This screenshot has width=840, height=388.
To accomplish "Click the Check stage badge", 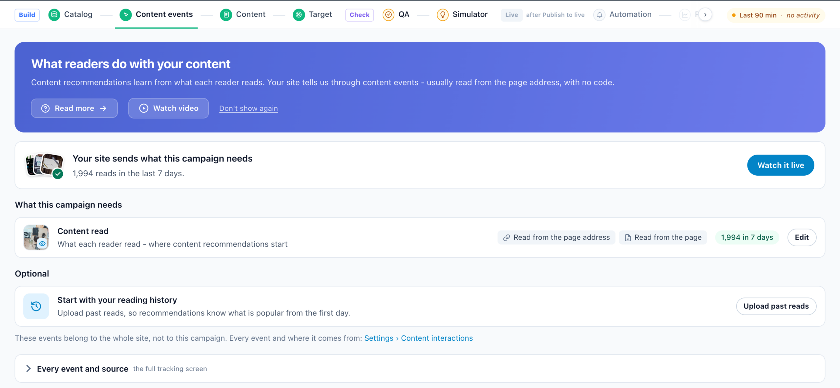I will tap(359, 15).
